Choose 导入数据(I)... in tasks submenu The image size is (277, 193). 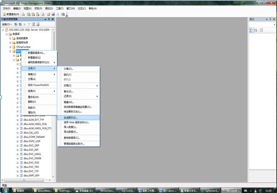click(78, 127)
